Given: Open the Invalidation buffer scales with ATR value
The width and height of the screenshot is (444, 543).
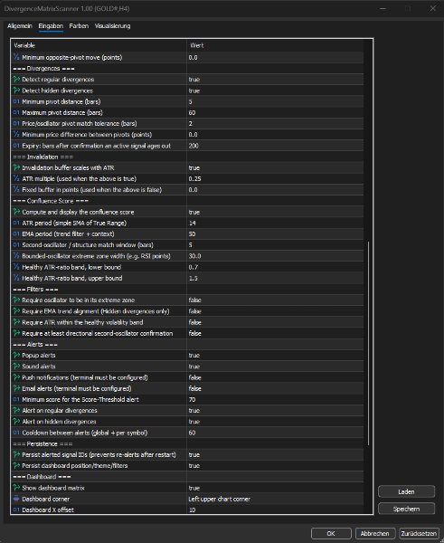Looking at the screenshot, I should 275,167.
